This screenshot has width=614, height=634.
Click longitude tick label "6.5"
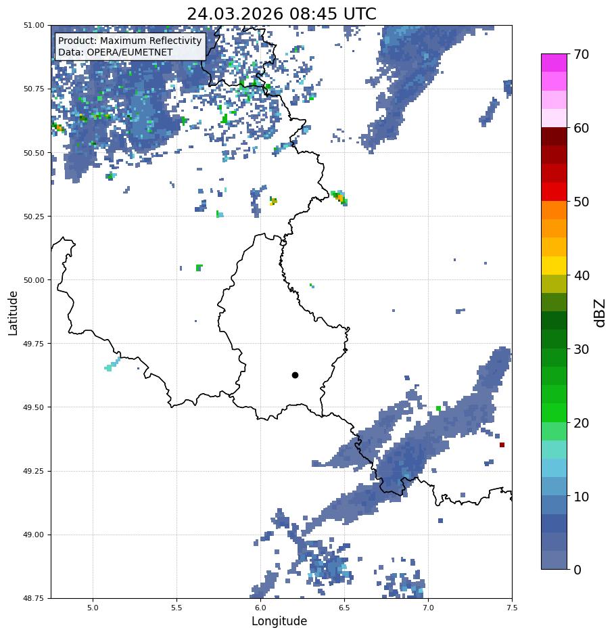click(344, 608)
